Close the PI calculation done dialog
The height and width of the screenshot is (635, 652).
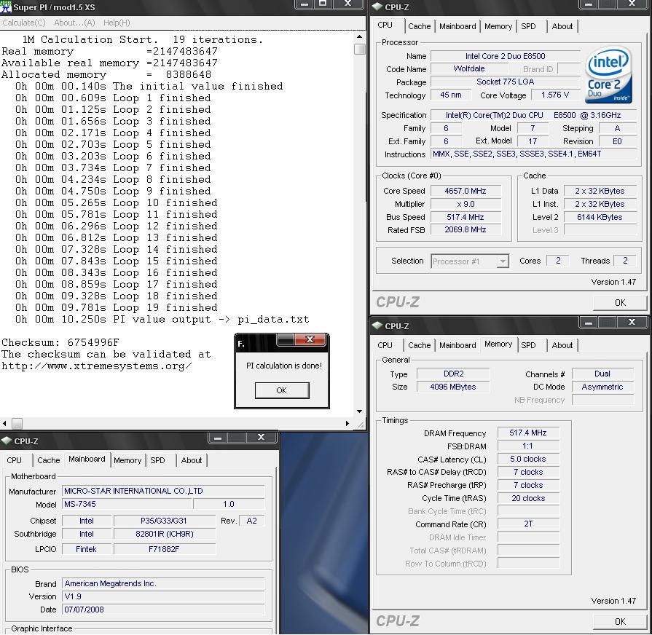point(310,339)
